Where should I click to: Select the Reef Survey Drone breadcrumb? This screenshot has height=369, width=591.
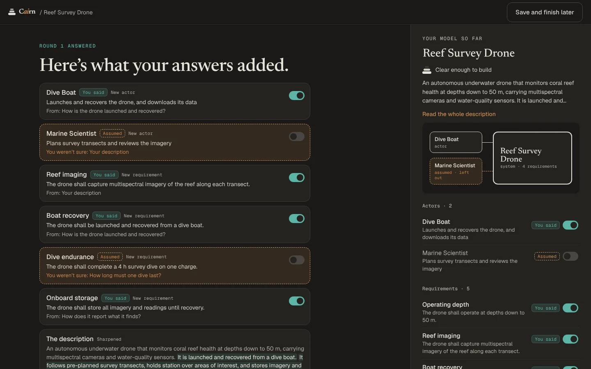point(68,12)
